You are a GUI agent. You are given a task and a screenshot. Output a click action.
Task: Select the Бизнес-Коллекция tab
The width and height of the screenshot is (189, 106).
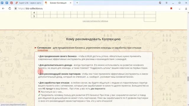point(58,3)
